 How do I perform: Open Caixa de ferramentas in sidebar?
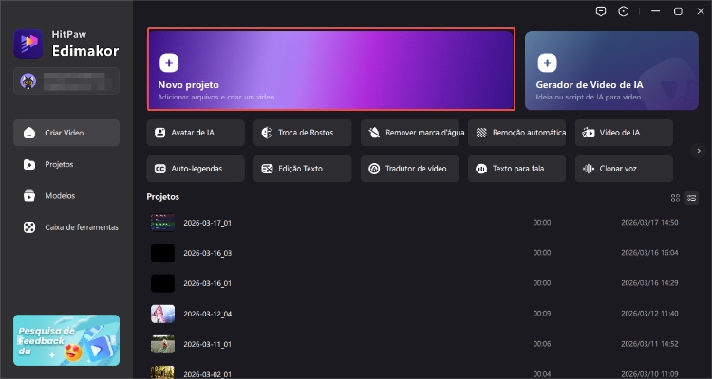coord(66,227)
